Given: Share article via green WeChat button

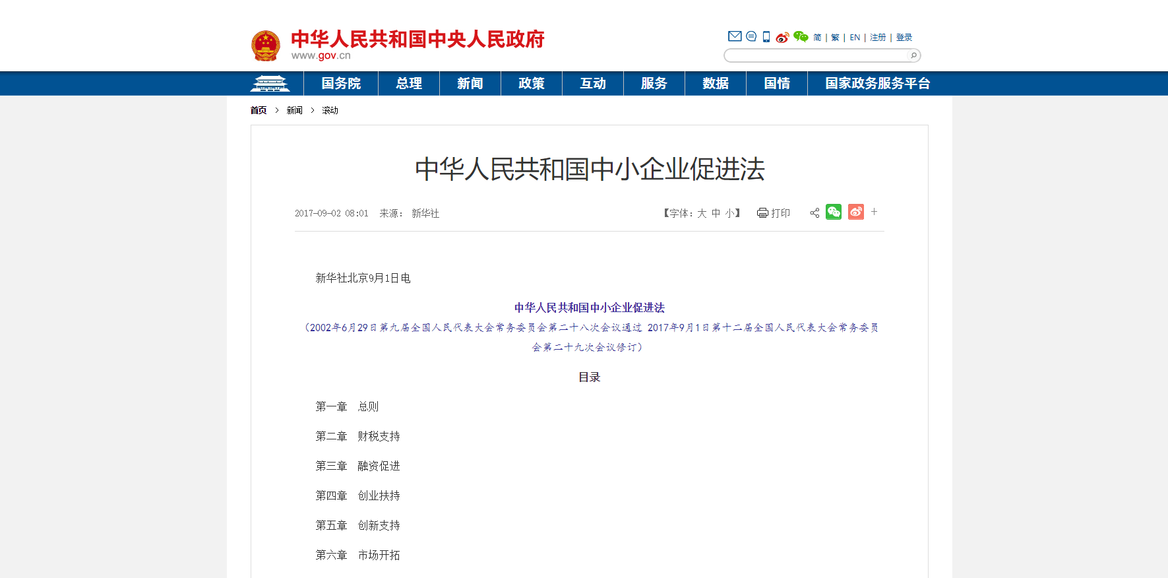Looking at the screenshot, I should point(834,212).
